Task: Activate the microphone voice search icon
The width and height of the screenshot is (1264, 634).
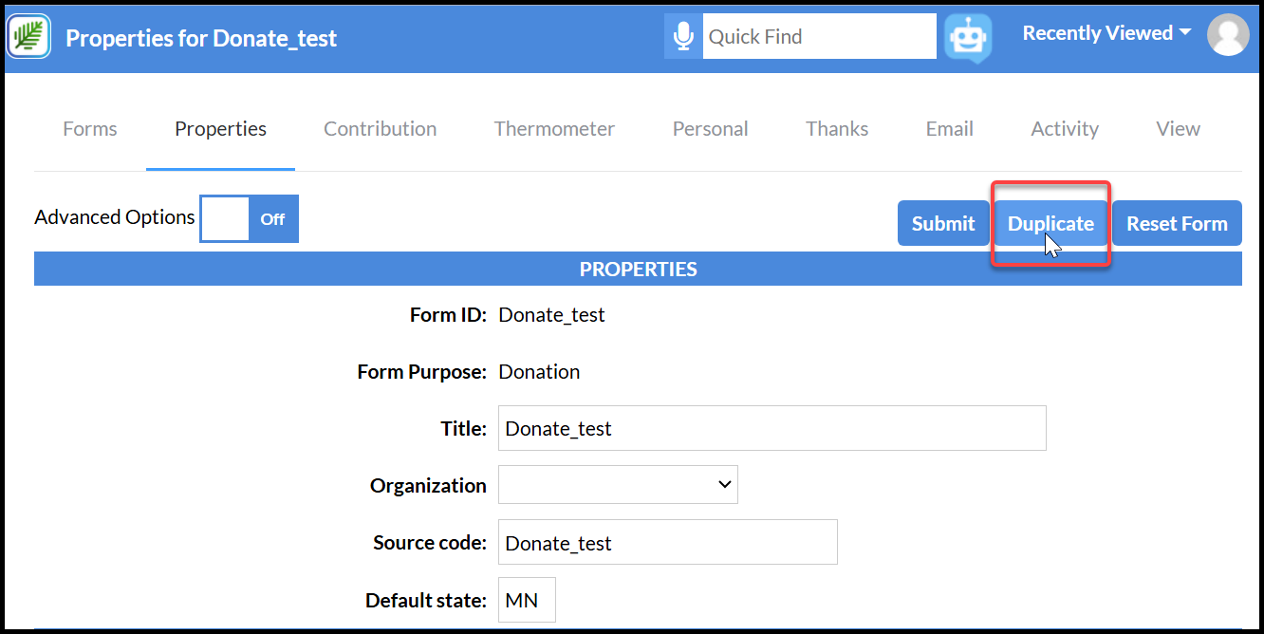Action: [x=683, y=36]
